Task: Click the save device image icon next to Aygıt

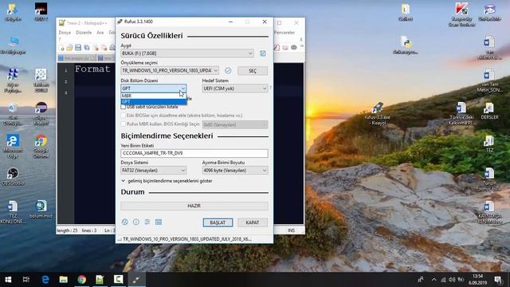Action: tap(263, 53)
